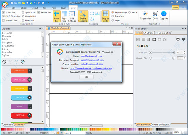The width and height of the screenshot is (188, 135).
Task: Open the Cliparts panel dropdown arrow
Action: pos(40,29)
